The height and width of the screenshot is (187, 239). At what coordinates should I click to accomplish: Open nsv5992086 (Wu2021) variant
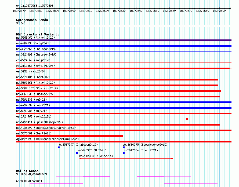(31, 111)
